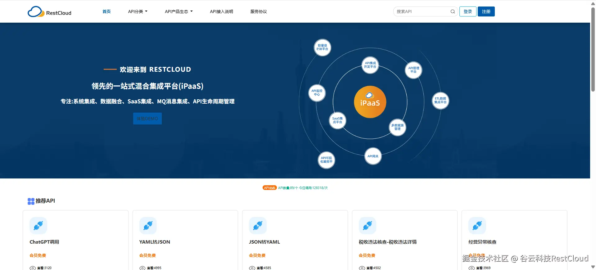The height and width of the screenshot is (270, 596).
Task: Expand the API产品生态 dropdown menu
Action: click(x=179, y=11)
